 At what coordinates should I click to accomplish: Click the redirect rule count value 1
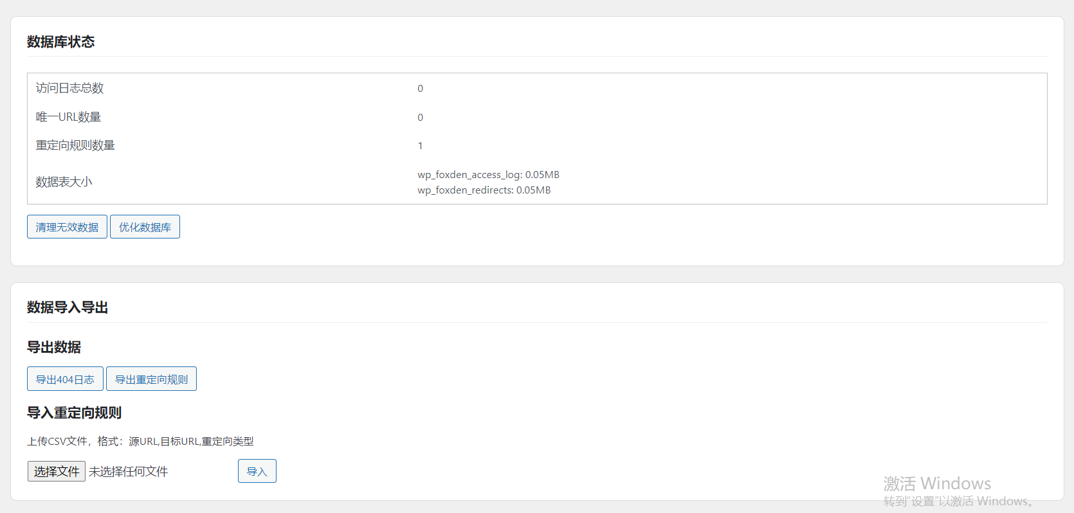[420, 146]
